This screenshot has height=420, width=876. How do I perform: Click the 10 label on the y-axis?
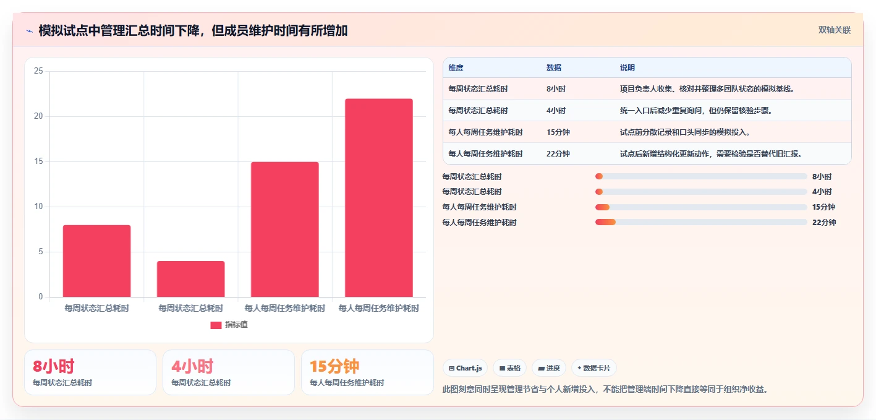(x=38, y=207)
